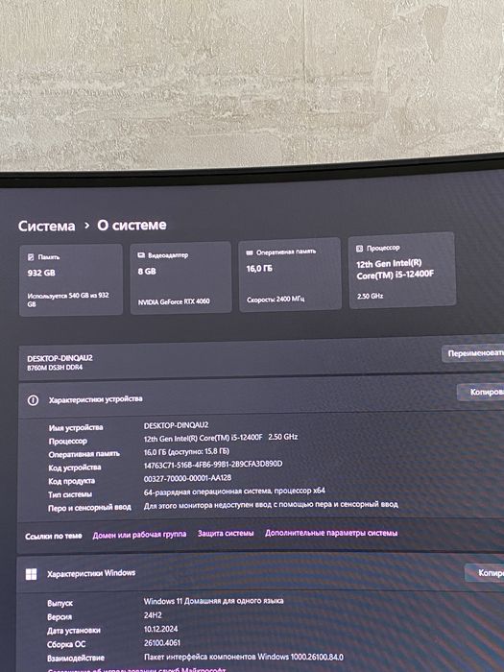The width and height of the screenshot is (504, 672).
Task: Collapse the Характеристики устройства section
Action: (x=261, y=396)
